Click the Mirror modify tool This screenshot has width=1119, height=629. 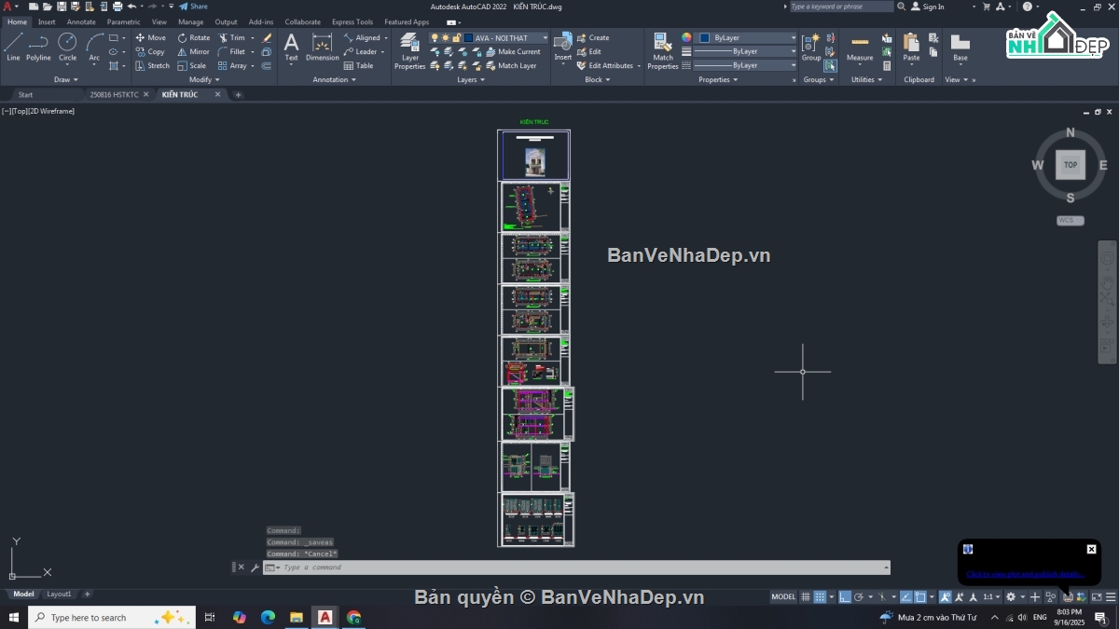tap(193, 52)
